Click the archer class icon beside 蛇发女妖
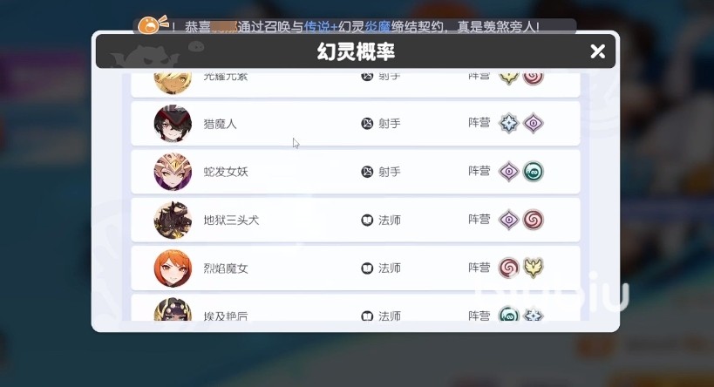 (367, 172)
